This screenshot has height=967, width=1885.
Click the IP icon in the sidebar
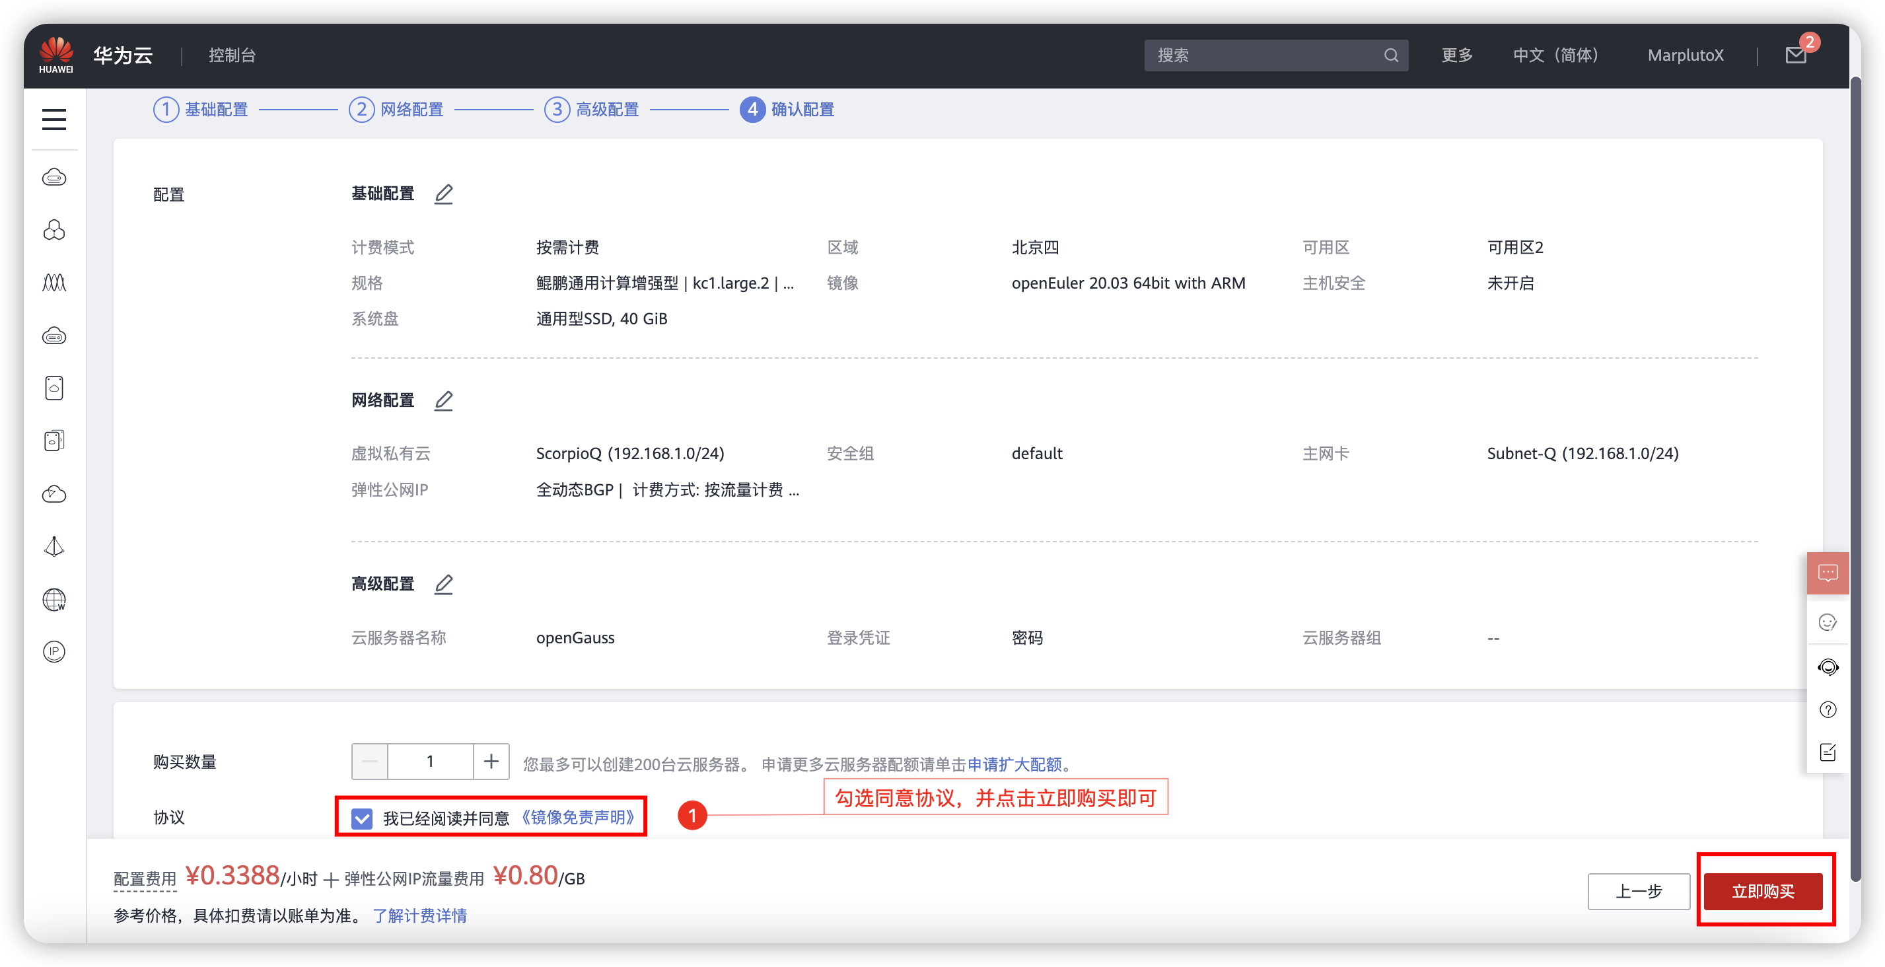[x=54, y=651]
